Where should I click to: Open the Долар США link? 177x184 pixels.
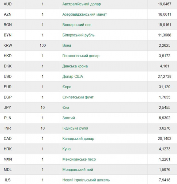click(x=73, y=76)
